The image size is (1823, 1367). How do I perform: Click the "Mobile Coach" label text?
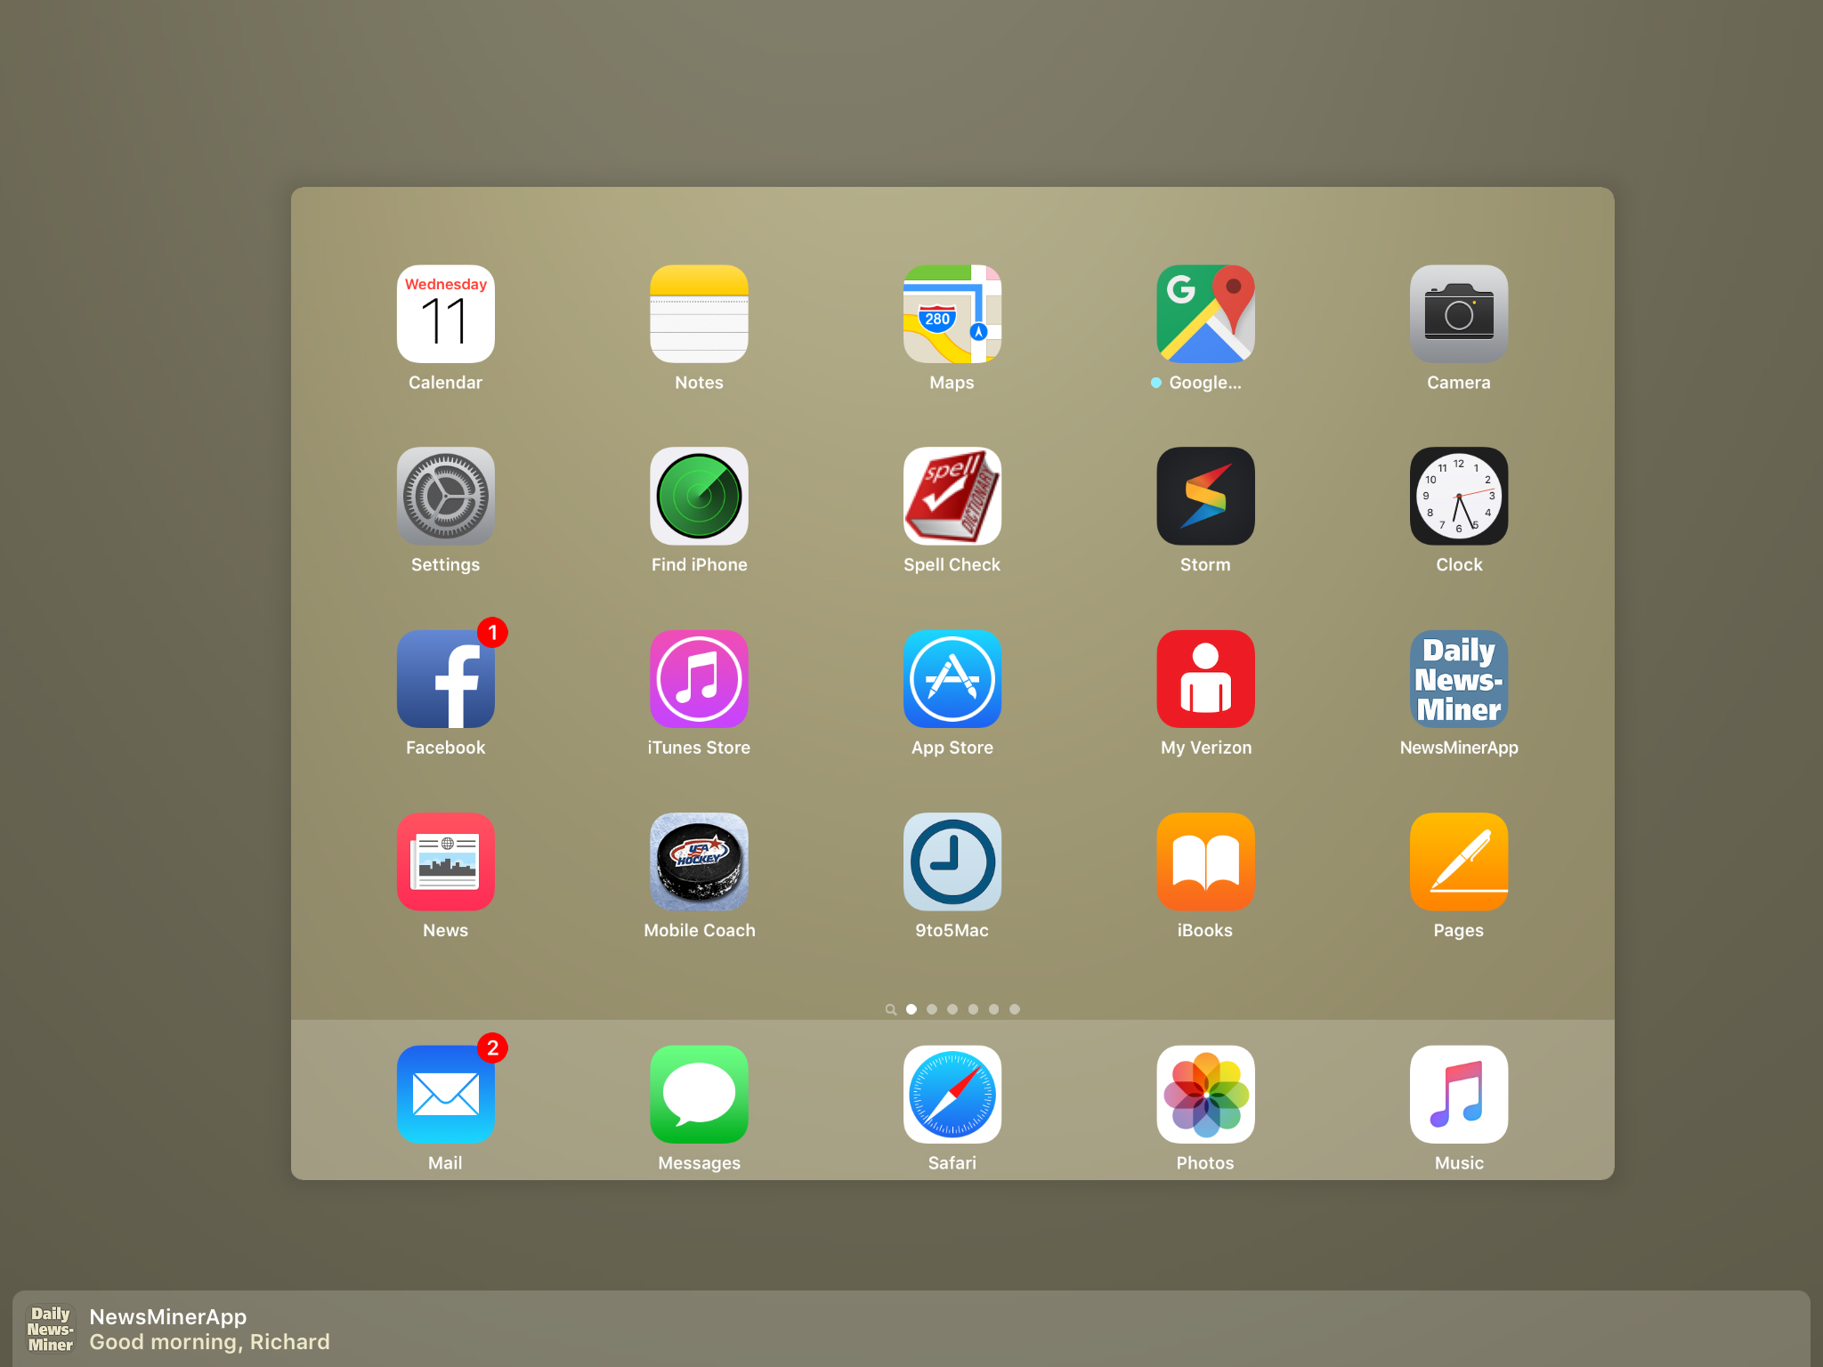click(x=699, y=930)
